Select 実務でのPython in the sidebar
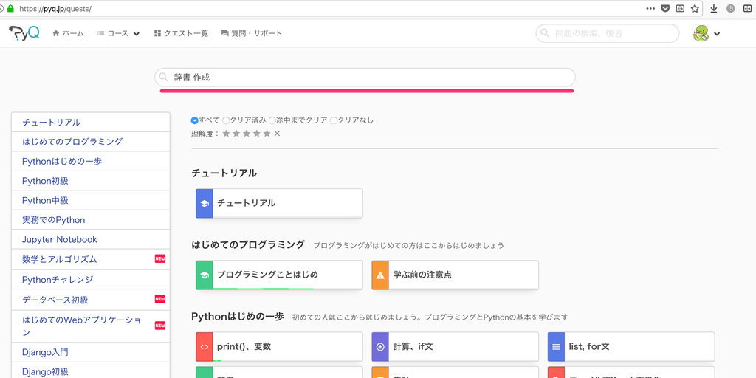This screenshot has width=756, height=378. coord(91,220)
